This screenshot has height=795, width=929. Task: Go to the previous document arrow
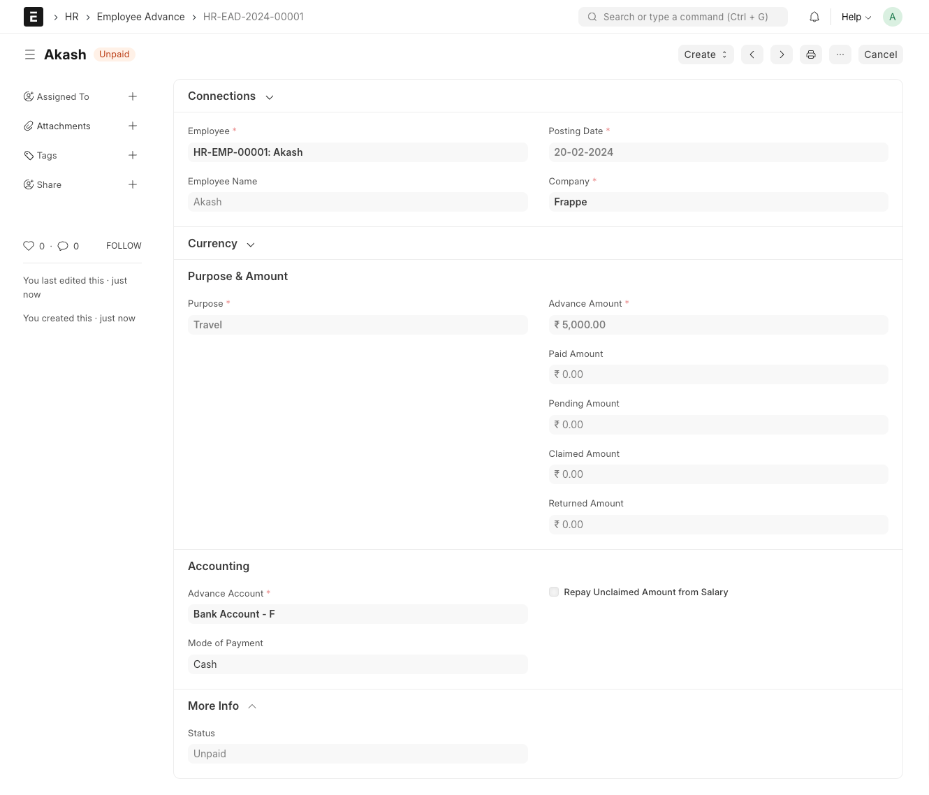click(x=752, y=54)
